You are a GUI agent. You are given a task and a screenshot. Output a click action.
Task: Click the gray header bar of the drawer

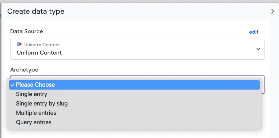pyautogui.click(x=160, y=11)
